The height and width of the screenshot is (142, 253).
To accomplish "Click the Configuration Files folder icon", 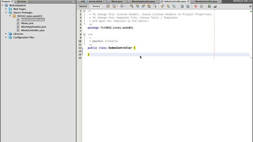I will pyautogui.click(x=10, y=37).
